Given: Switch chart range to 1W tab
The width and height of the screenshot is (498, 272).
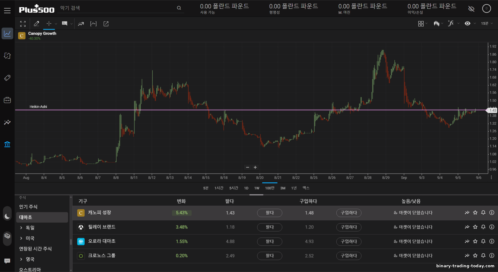Looking at the screenshot, I should (x=257, y=188).
